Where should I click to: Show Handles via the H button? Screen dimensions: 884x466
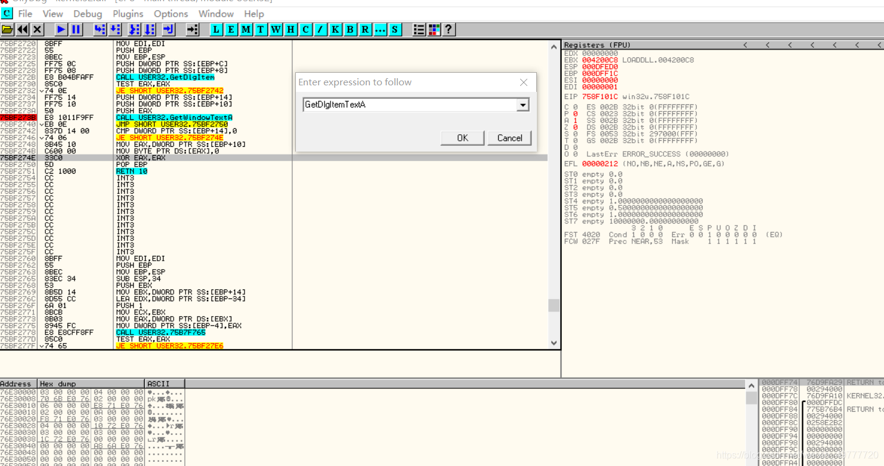pyautogui.click(x=290, y=29)
